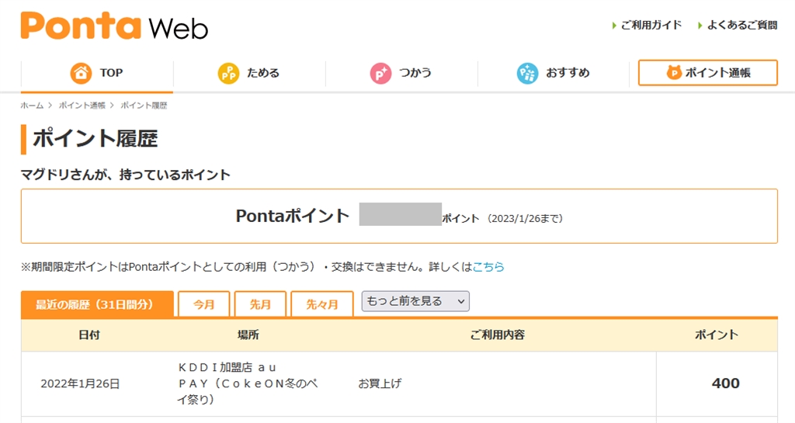Screen dimensions: 795x423
Task: Click the Ponta face icon in ポイント通帳
Action: coord(674,72)
